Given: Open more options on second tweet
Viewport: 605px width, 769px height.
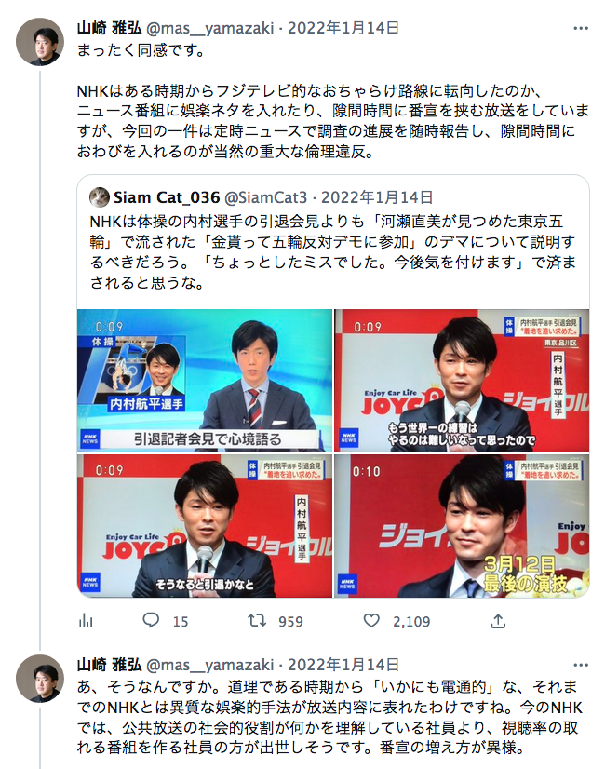Looking at the screenshot, I should (x=581, y=665).
